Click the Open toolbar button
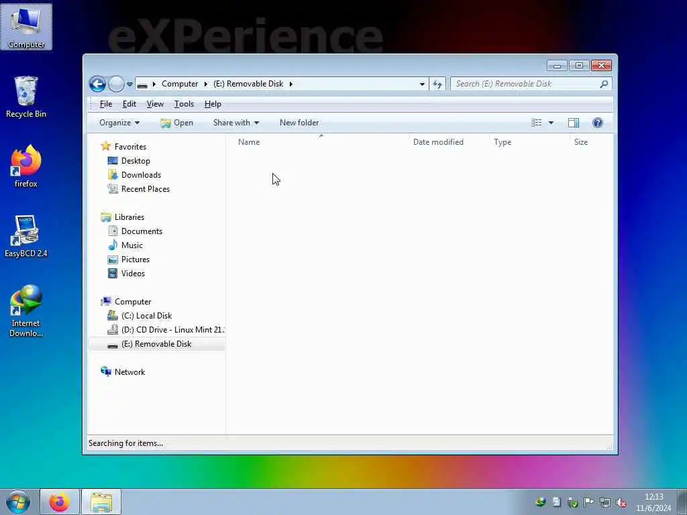Viewport: 687px width, 515px height. click(x=177, y=123)
